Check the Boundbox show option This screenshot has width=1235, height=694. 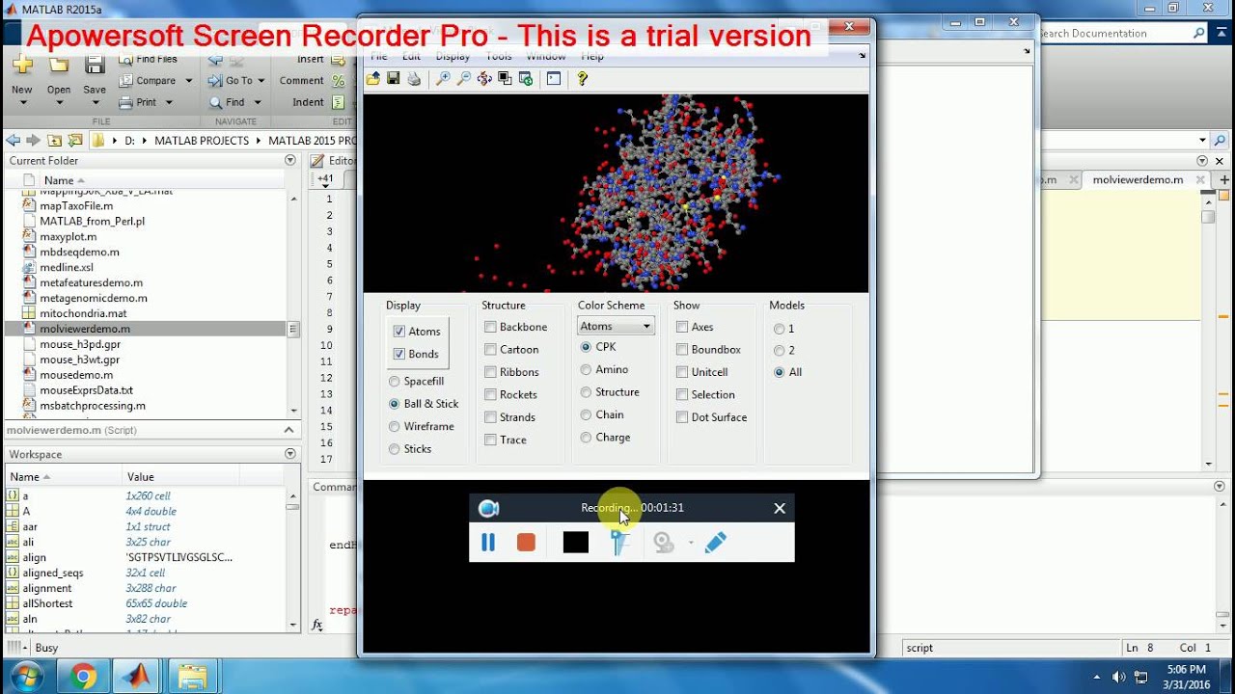[682, 350]
